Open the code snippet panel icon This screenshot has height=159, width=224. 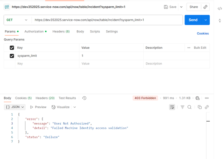[x=219, y=9]
